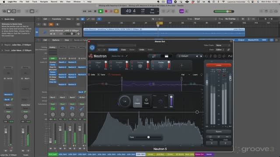Select next Neutron preset arrow
This screenshot has height=157, width=280.
[201, 56]
